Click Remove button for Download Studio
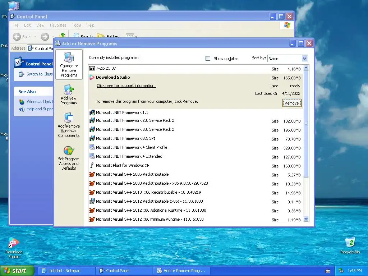 (x=292, y=103)
